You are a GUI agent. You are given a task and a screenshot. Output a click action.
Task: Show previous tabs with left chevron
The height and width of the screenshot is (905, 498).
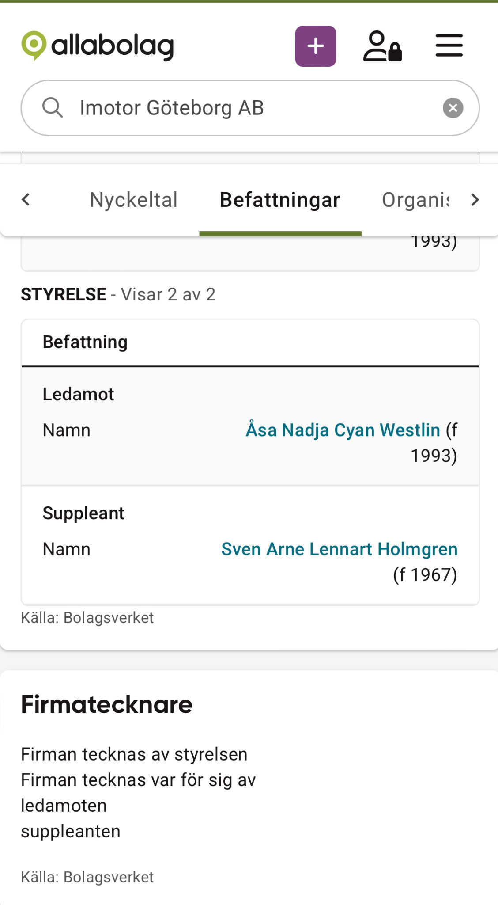[x=26, y=200]
